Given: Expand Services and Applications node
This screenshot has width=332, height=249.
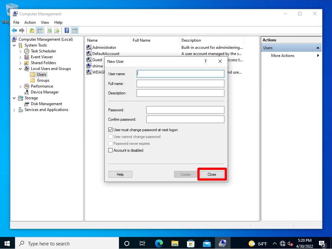Looking at the screenshot, I should [x=14, y=110].
